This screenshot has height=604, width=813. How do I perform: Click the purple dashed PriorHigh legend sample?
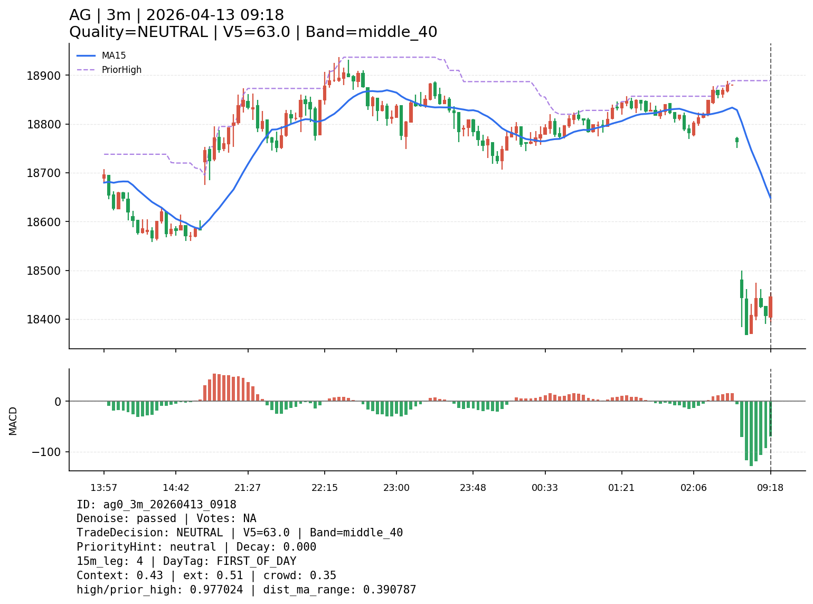[86, 70]
